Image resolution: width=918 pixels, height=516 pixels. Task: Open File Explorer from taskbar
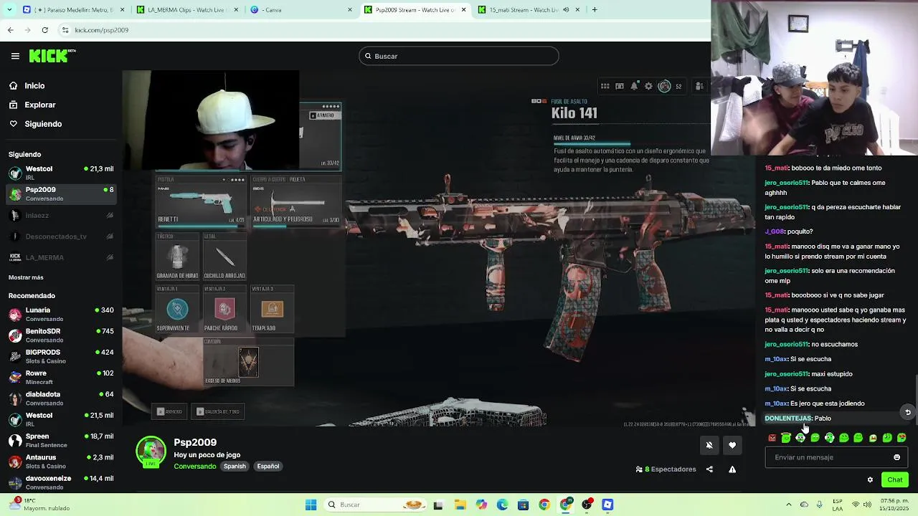pos(460,505)
